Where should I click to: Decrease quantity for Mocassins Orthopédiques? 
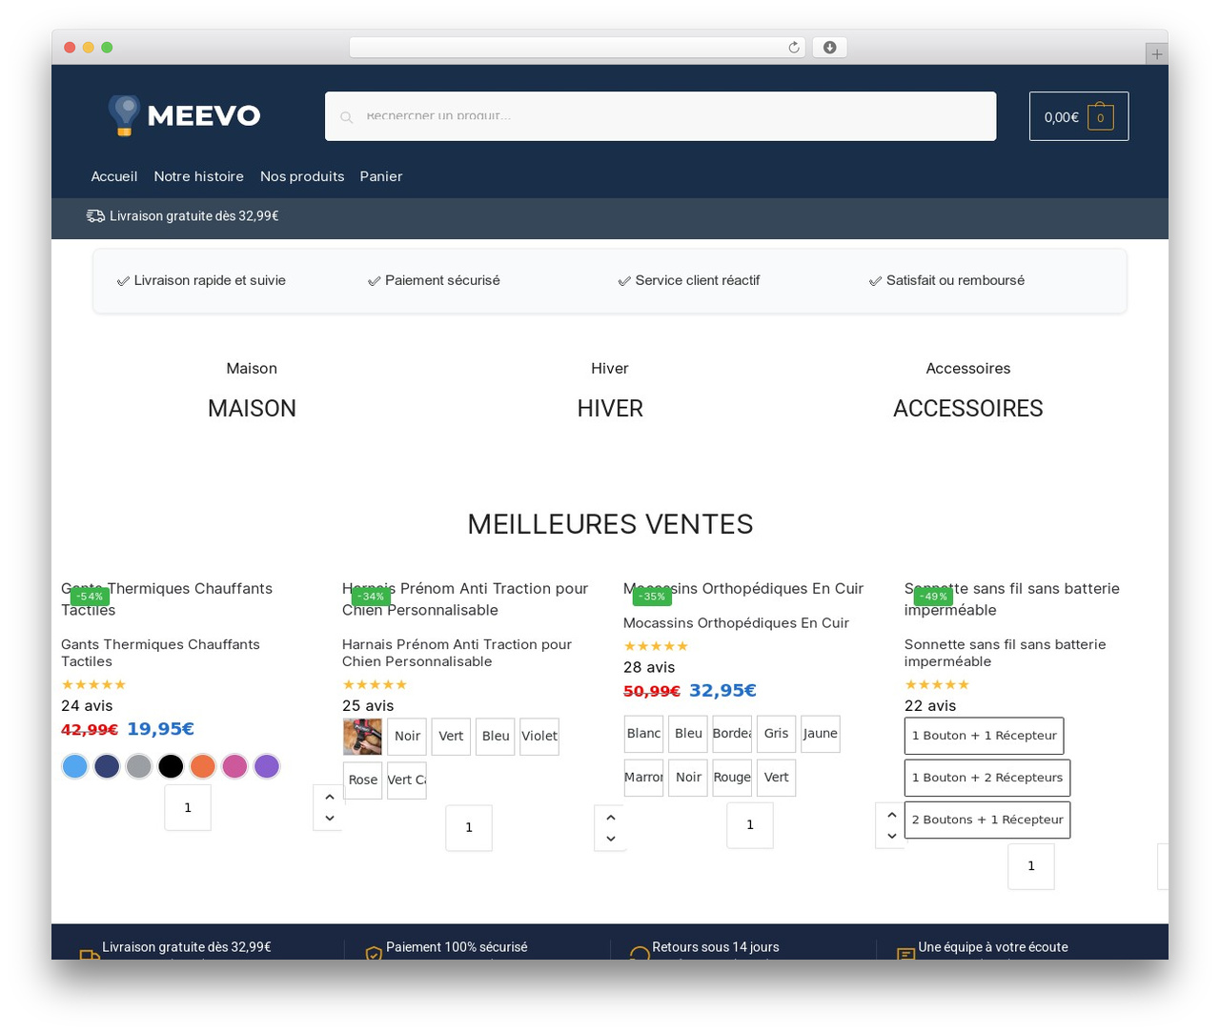click(x=892, y=837)
